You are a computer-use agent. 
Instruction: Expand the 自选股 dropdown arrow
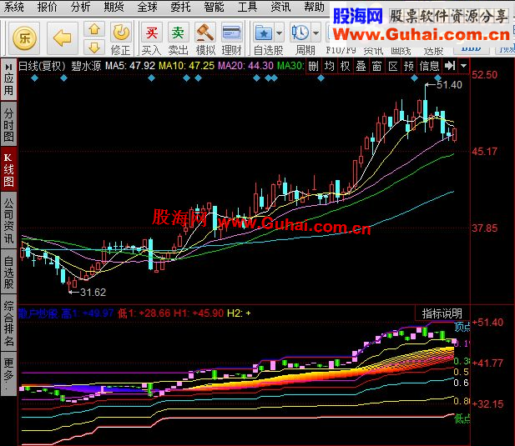click(x=279, y=33)
